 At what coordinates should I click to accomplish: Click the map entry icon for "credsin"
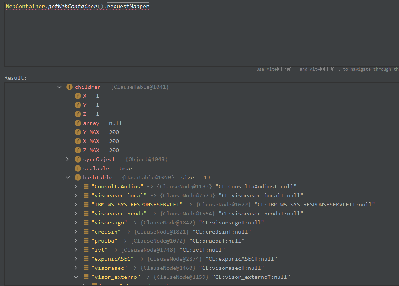coord(86,232)
